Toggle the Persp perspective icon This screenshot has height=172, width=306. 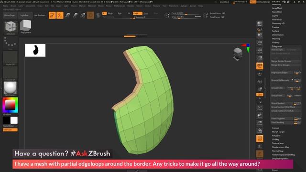[x=260, y=66]
